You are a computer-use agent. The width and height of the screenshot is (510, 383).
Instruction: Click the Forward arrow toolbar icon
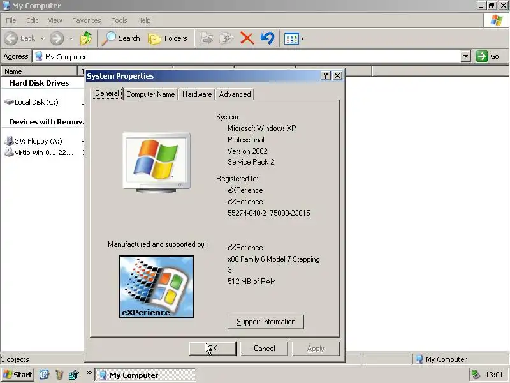click(57, 38)
